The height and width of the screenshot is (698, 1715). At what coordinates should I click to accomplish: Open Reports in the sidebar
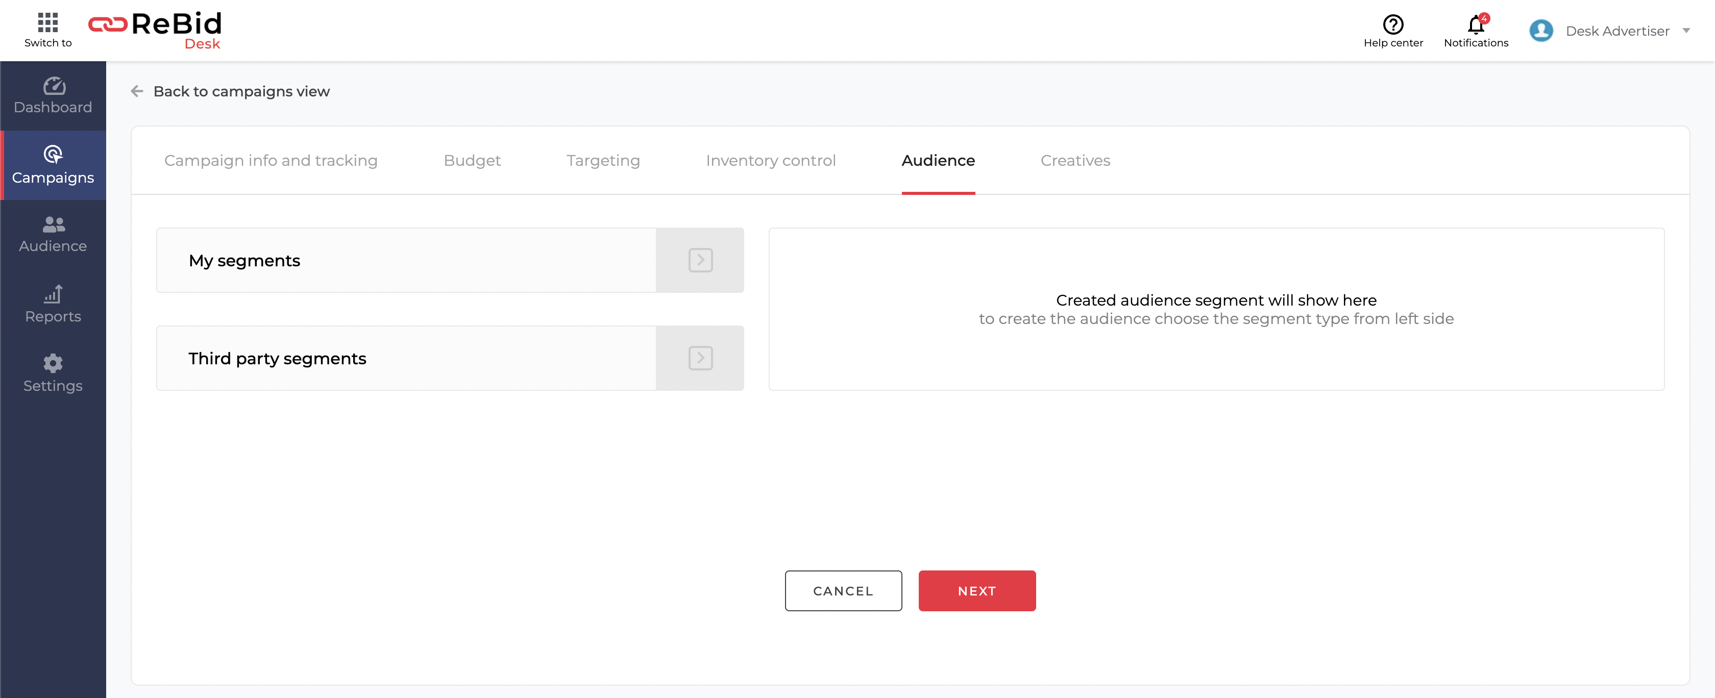[53, 304]
